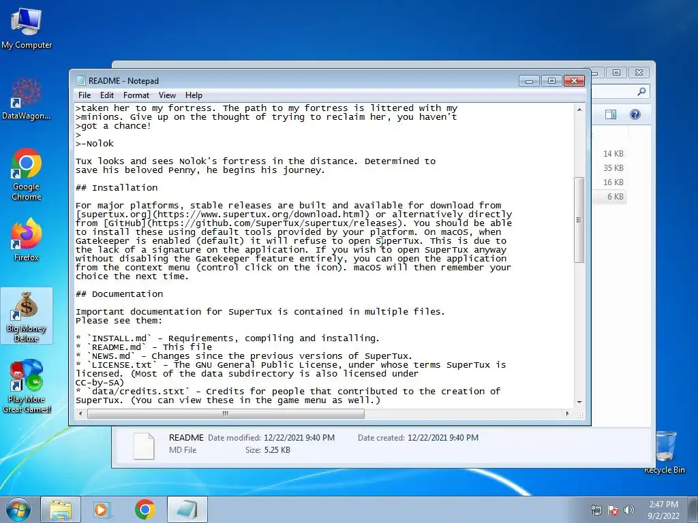Select the 6 KB file row in Explorer
Image resolution: width=698 pixels, height=523 pixels.
pos(609,197)
